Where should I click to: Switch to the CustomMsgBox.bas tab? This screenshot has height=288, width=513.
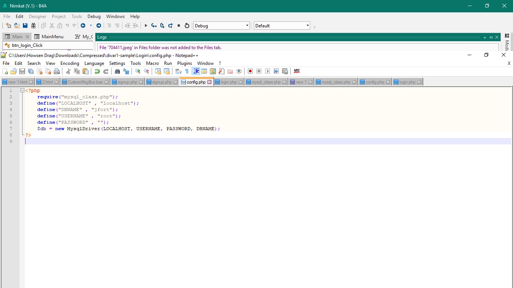85,82
